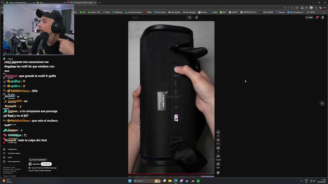Viewport: 328px width, 184px height.
Task: Open a new browser tab
Action: pos(100,3)
